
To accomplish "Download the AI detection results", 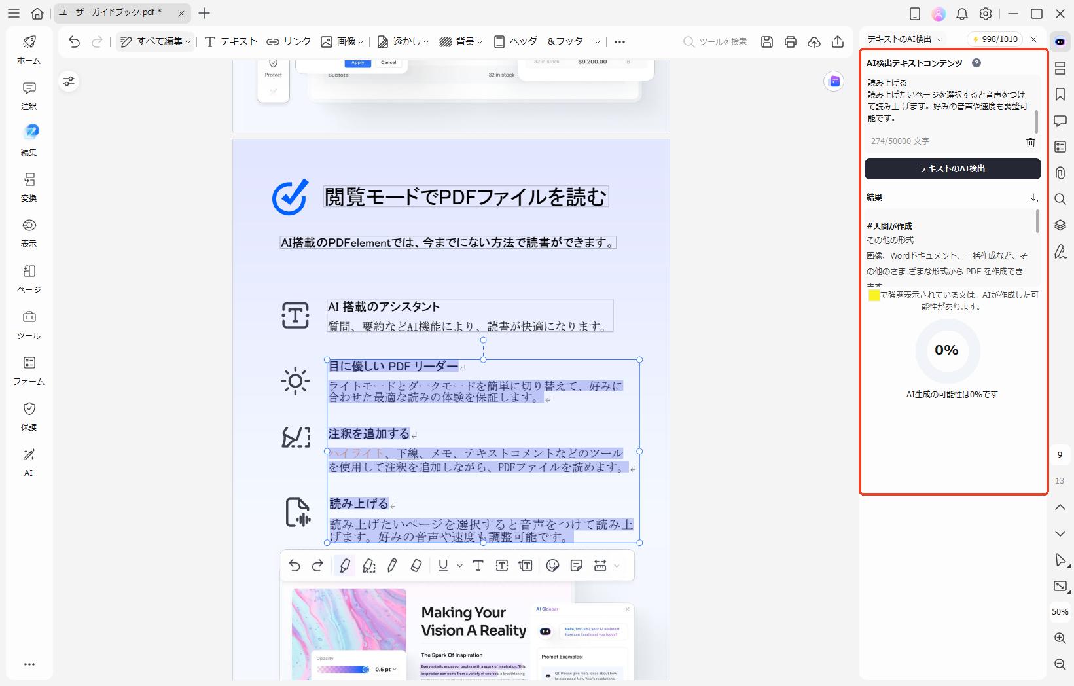I will click(1033, 197).
